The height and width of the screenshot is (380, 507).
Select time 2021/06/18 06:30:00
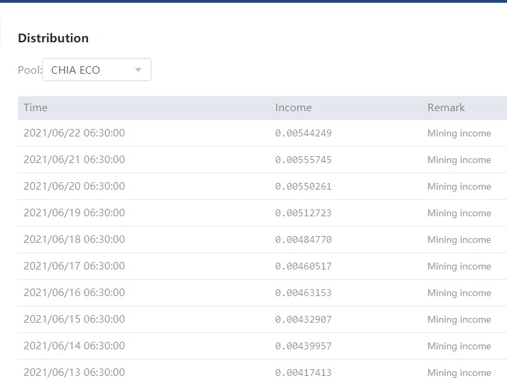click(x=74, y=239)
